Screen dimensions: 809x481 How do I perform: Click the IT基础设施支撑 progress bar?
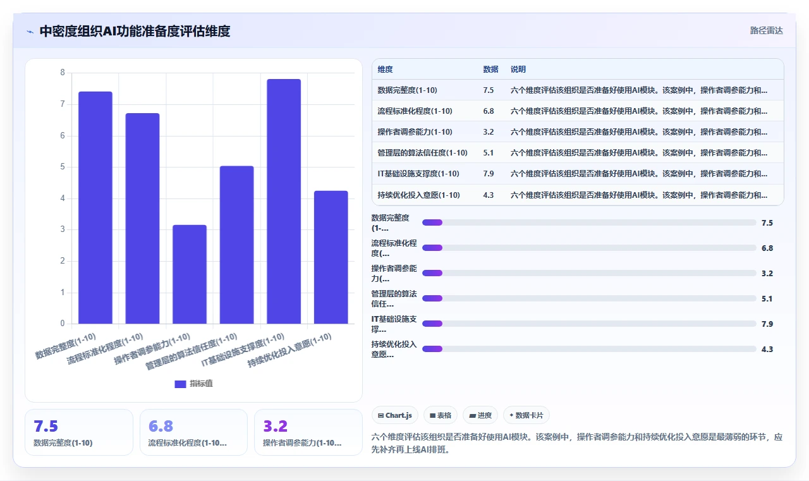[589, 324]
